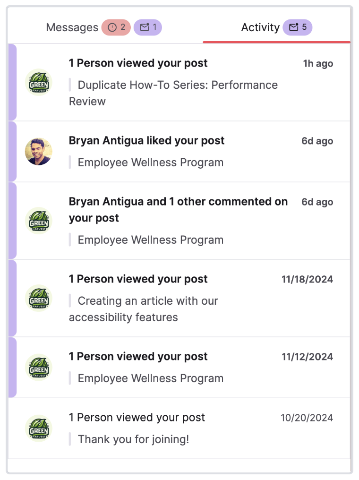This screenshot has height=480, width=359.
Task: Open Employee Wellness Program under liked notification
Action: point(151,163)
